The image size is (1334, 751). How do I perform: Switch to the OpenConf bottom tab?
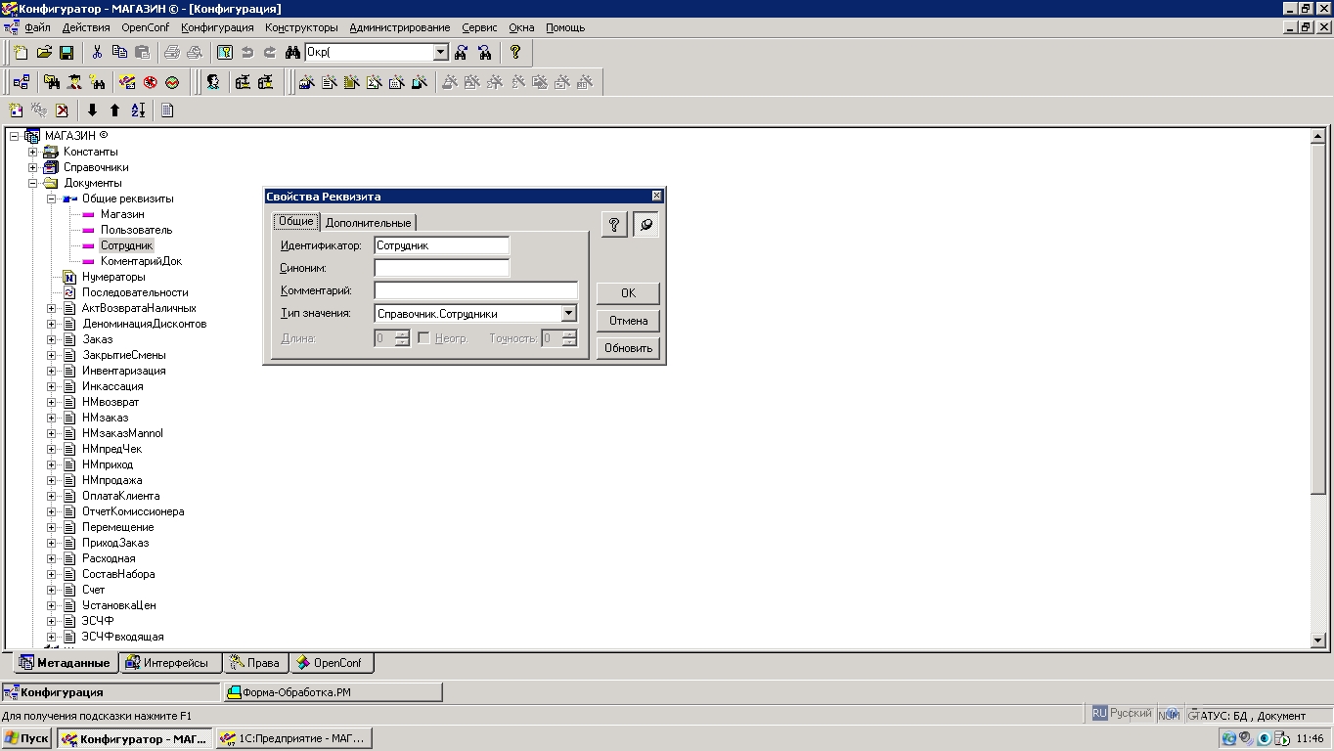click(x=331, y=663)
